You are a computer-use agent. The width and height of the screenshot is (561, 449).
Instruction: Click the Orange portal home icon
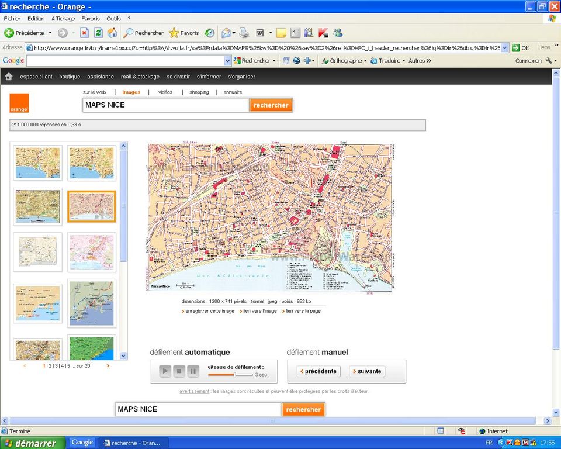9,77
